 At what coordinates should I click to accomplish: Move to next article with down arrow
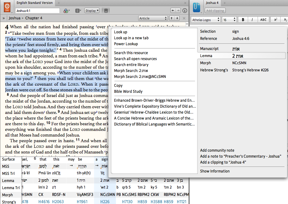[177, 18]
